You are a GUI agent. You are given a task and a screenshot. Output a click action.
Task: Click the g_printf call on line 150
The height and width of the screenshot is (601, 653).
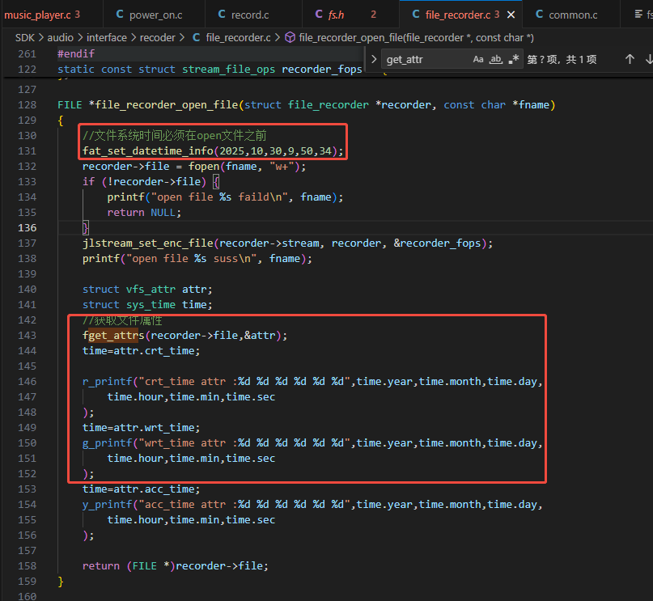tap(107, 443)
